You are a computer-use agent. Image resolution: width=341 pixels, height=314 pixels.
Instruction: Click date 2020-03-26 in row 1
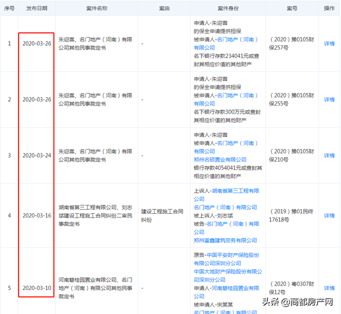coord(37,44)
